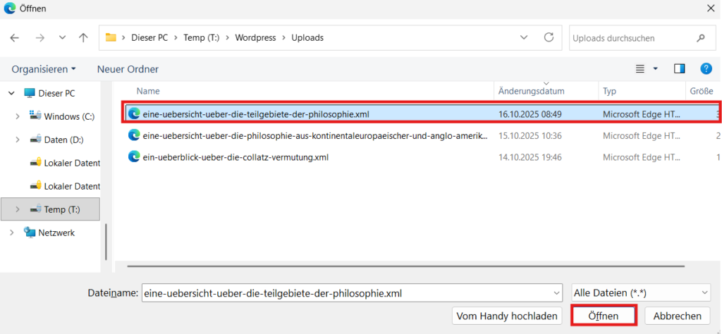Viewport: 722px width, 334px height.
Task: Refresh the Uploads folder view
Action: click(549, 37)
